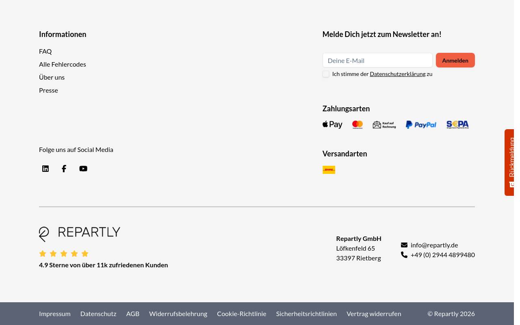Click the phone icon beside the phone number
Image resolution: width=520 pixels, height=325 pixels.
pos(404,255)
